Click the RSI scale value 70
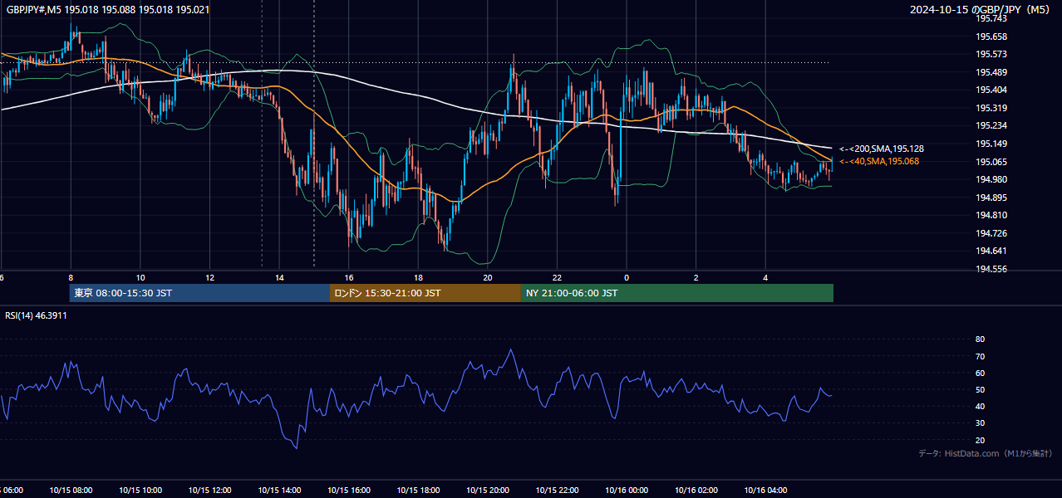Screen dimensions: 1062x498 [x=980, y=356]
